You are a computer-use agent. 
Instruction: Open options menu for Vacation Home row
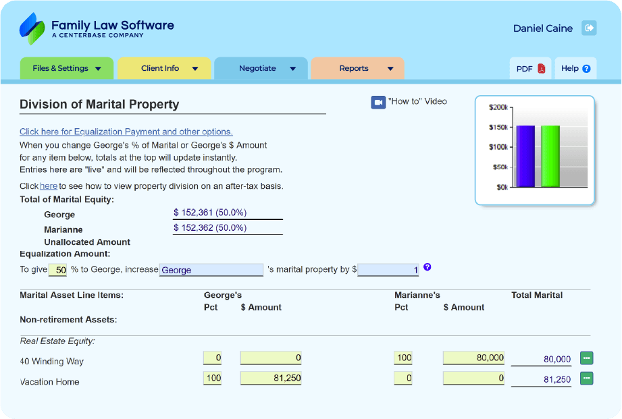tap(586, 379)
